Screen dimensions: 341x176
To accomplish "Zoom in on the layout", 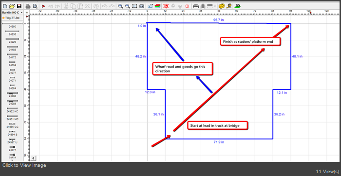I will [120, 6].
